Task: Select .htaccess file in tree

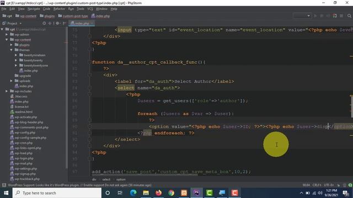Action: click(x=19, y=96)
